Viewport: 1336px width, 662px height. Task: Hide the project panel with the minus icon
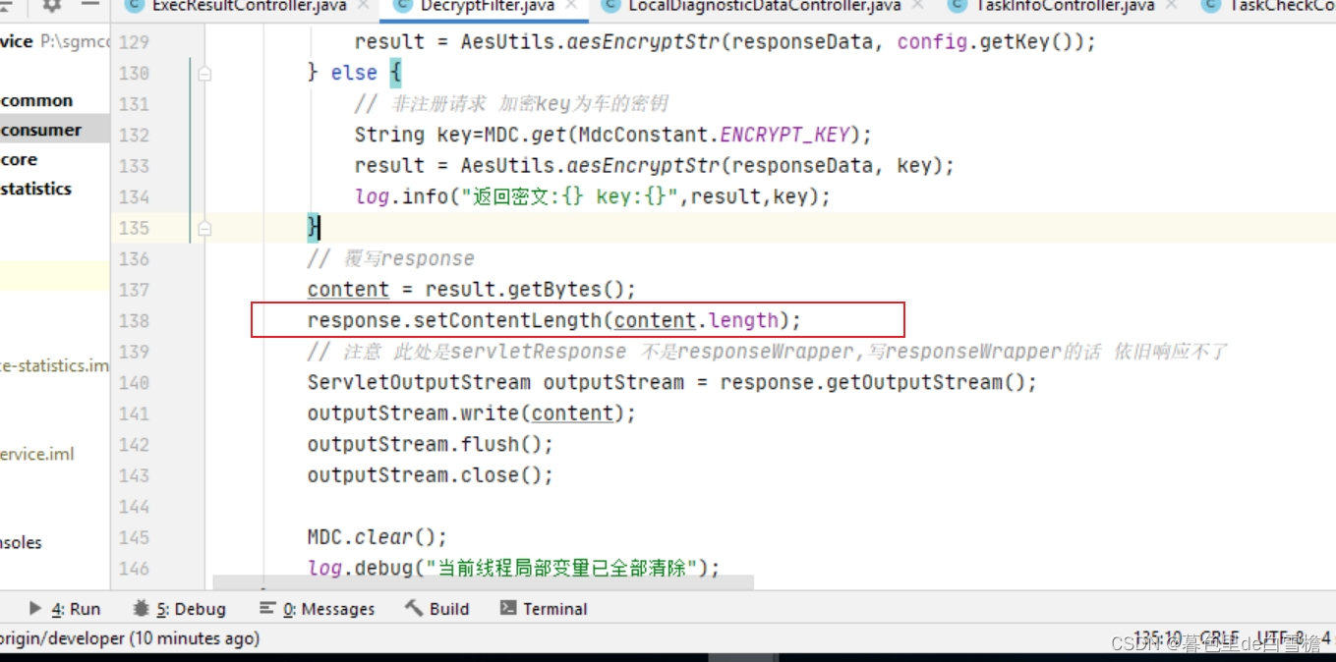[89, 5]
